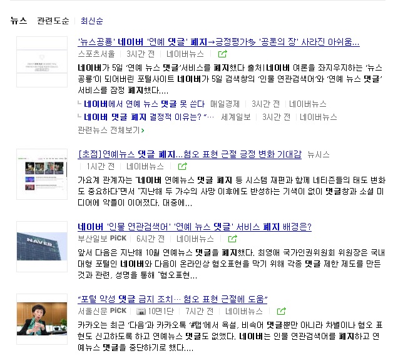Open 네이버뉴스 link for 매일경제 article
The image size is (398, 361).
pyautogui.click(x=308, y=104)
